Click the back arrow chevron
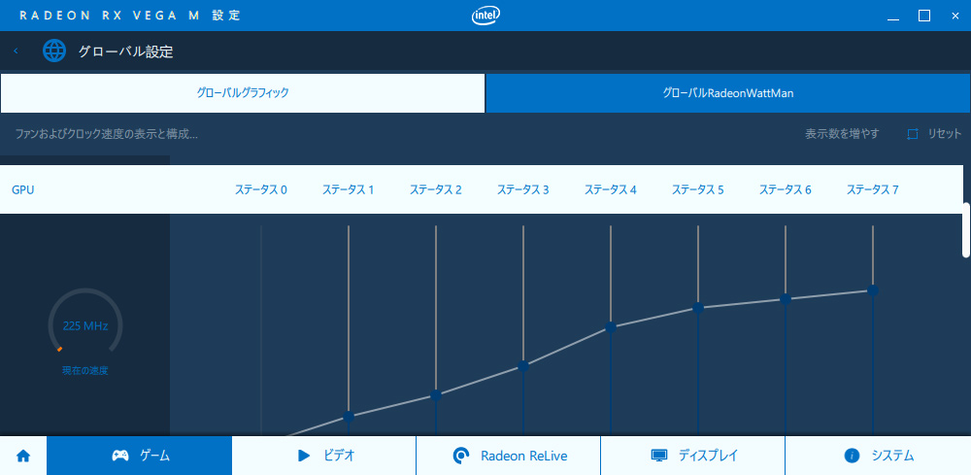 [x=16, y=51]
